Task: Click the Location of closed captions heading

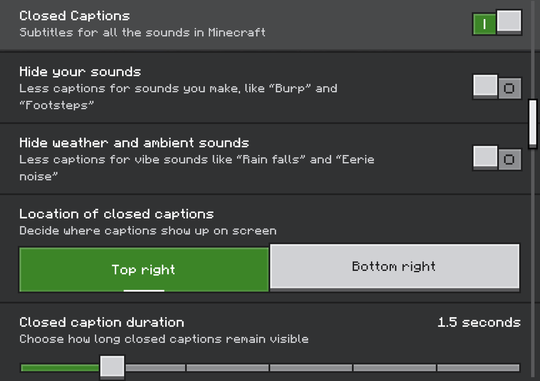Action: coord(117,214)
